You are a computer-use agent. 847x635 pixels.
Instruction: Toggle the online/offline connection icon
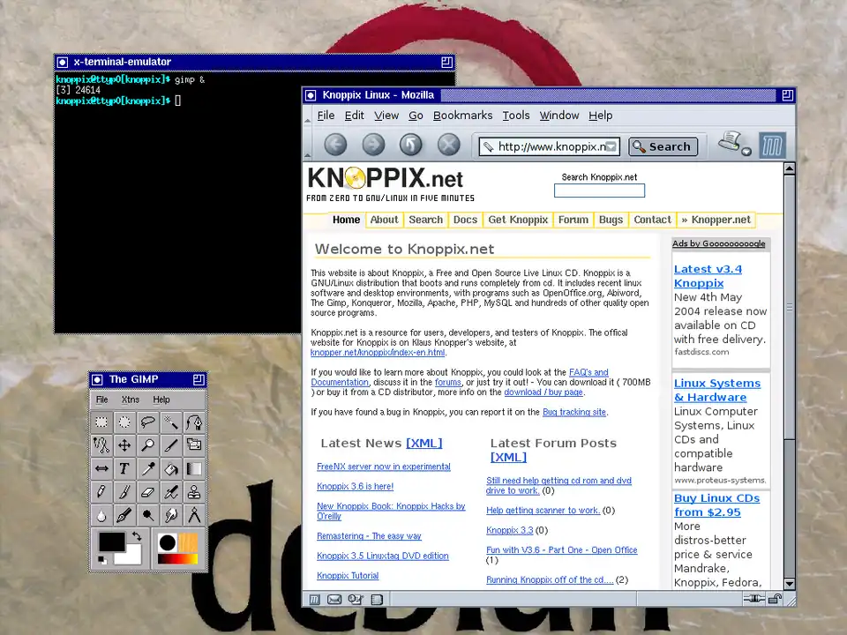753,600
